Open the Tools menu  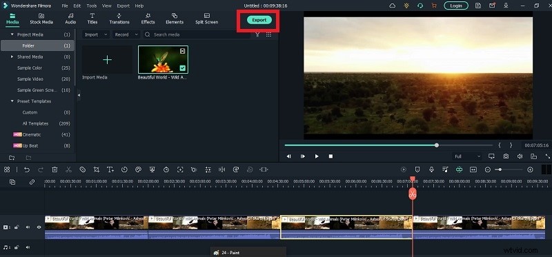[92, 6]
